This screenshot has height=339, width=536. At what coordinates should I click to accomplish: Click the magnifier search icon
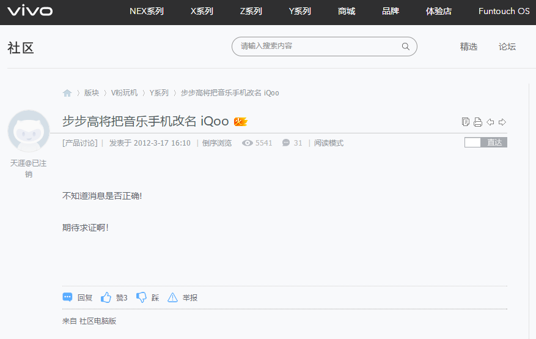(405, 47)
